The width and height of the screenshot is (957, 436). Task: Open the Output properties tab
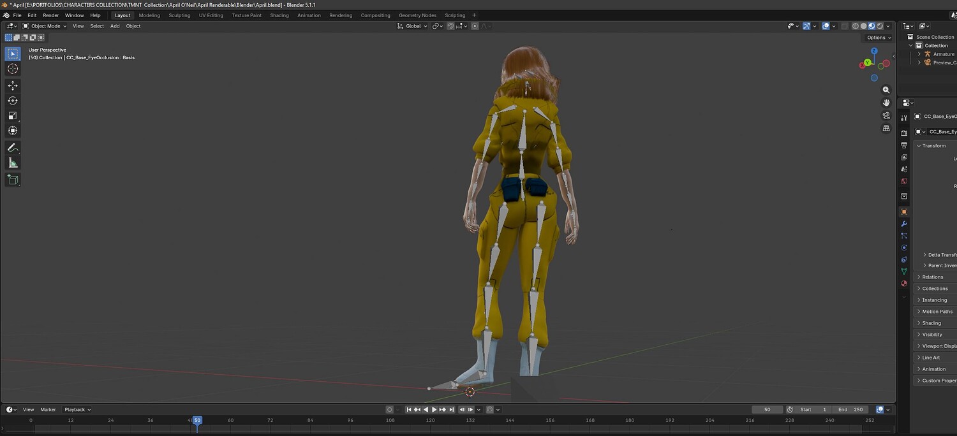coord(904,145)
